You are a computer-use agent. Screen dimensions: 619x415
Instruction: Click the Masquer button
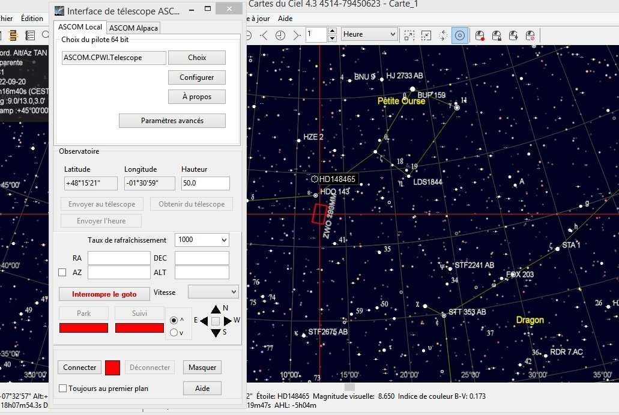(202, 368)
